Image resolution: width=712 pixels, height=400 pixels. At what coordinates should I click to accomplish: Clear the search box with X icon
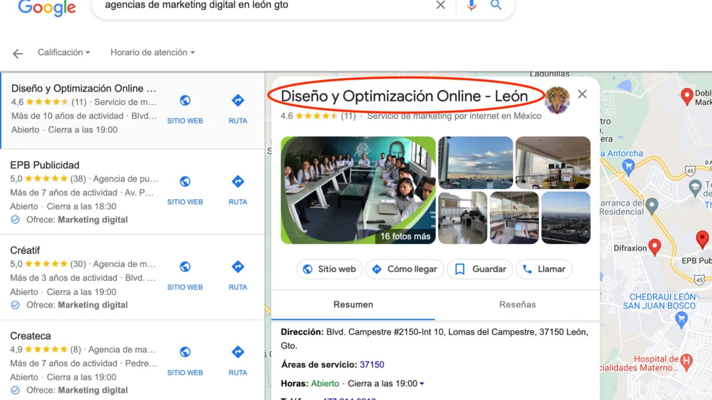click(x=441, y=5)
